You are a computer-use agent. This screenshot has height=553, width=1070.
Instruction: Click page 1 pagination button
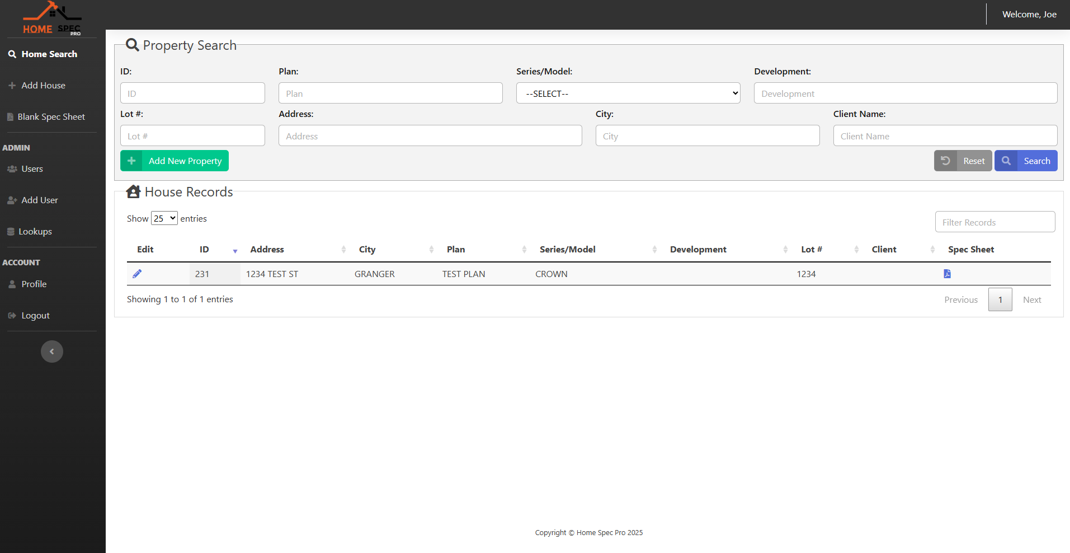pyautogui.click(x=1000, y=300)
